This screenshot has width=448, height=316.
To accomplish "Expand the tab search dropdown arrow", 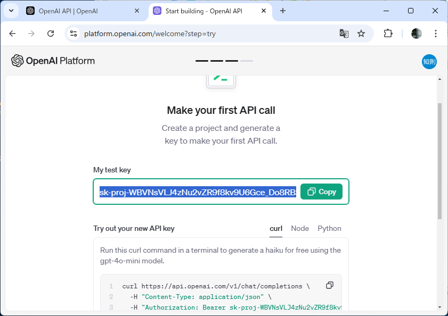I will coord(11,11).
